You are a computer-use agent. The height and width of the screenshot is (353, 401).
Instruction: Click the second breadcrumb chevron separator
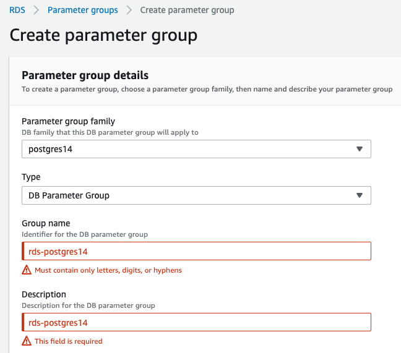pyautogui.click(x=129, y=10)
